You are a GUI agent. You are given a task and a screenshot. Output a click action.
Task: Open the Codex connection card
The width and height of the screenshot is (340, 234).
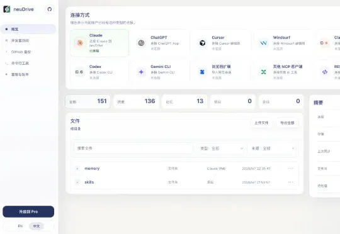pyautogui.click(x=99, y=72)
